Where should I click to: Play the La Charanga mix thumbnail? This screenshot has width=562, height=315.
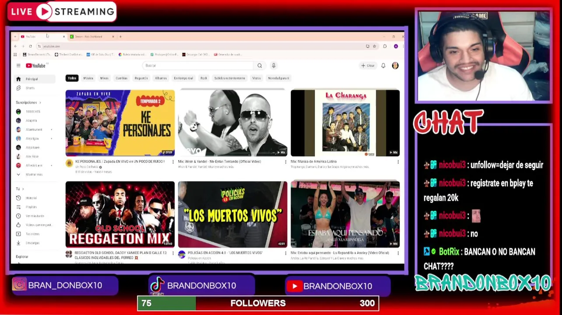tap(345, 123)
